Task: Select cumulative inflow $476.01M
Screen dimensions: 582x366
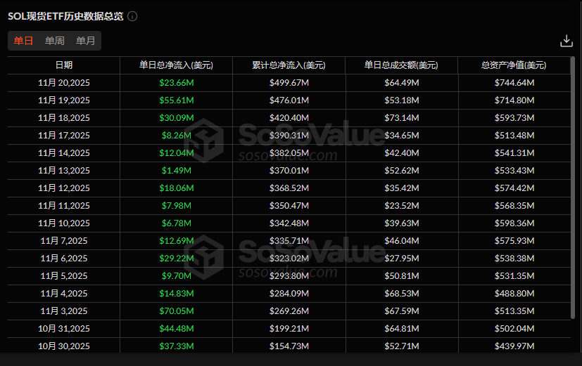Action: (289, 100)
